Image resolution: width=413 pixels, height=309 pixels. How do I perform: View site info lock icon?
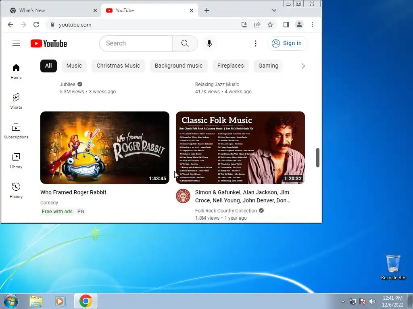pyautogui.click(x=52, y=25)
